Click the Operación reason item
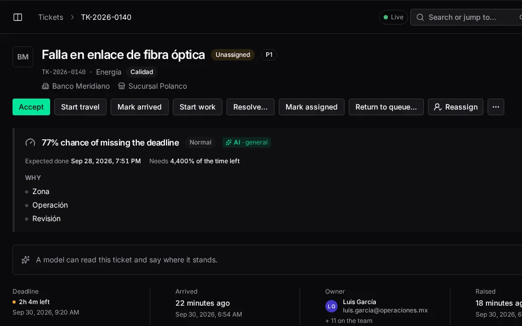This screenshot has width=522, height=326. [50, 205]
